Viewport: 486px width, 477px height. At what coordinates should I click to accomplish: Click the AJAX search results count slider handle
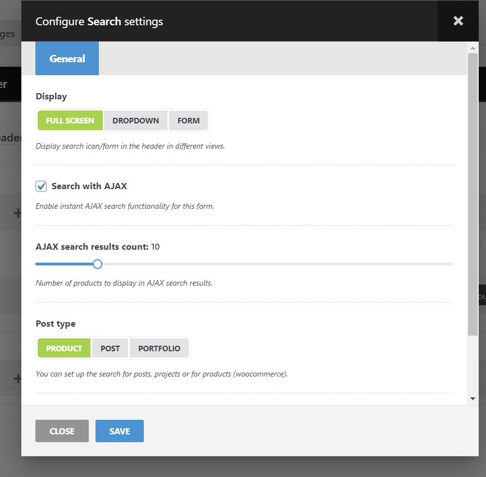point(97,264)
